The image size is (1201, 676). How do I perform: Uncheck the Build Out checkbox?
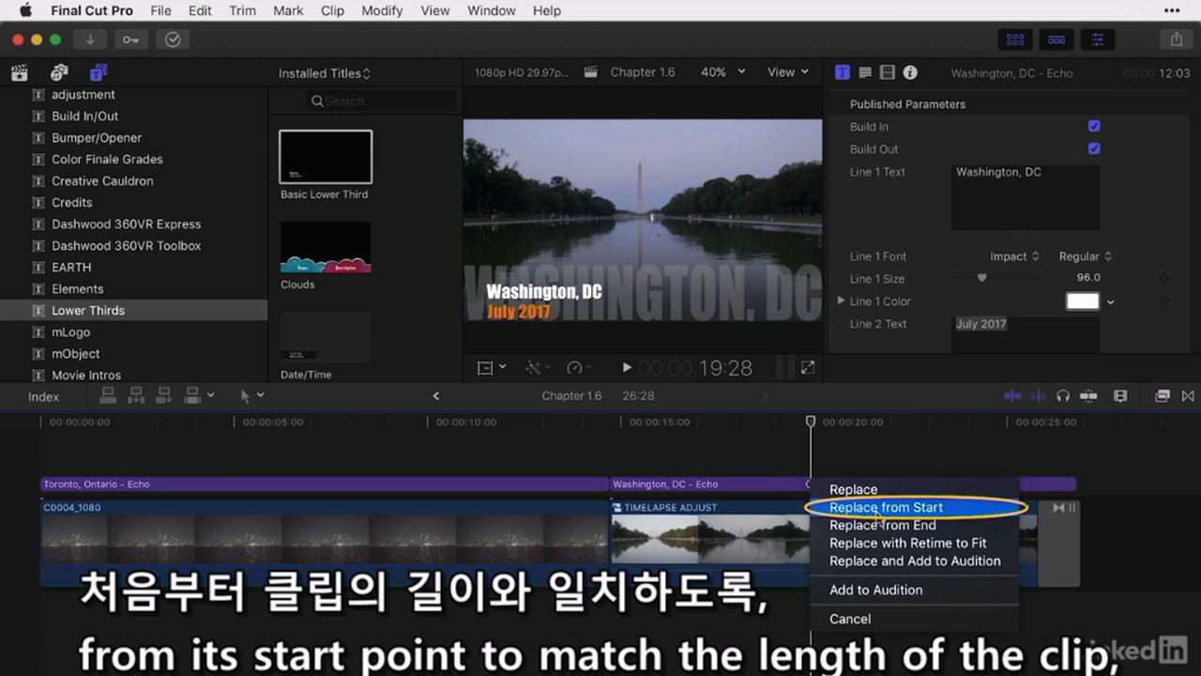(x=1094, y=148)
